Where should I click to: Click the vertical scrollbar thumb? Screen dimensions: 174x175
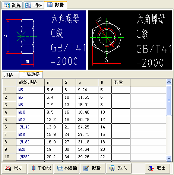169,101
